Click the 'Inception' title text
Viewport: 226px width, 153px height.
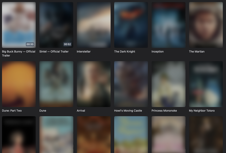coord(157,51)
